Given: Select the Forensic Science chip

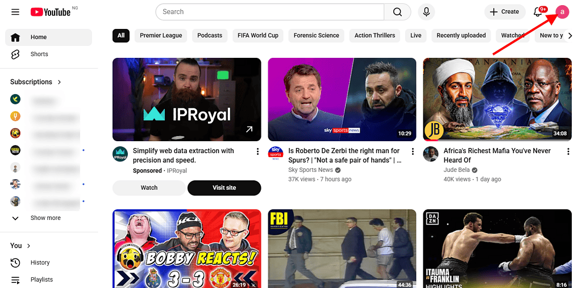Looking at the screenshot, I should [316, 36].
